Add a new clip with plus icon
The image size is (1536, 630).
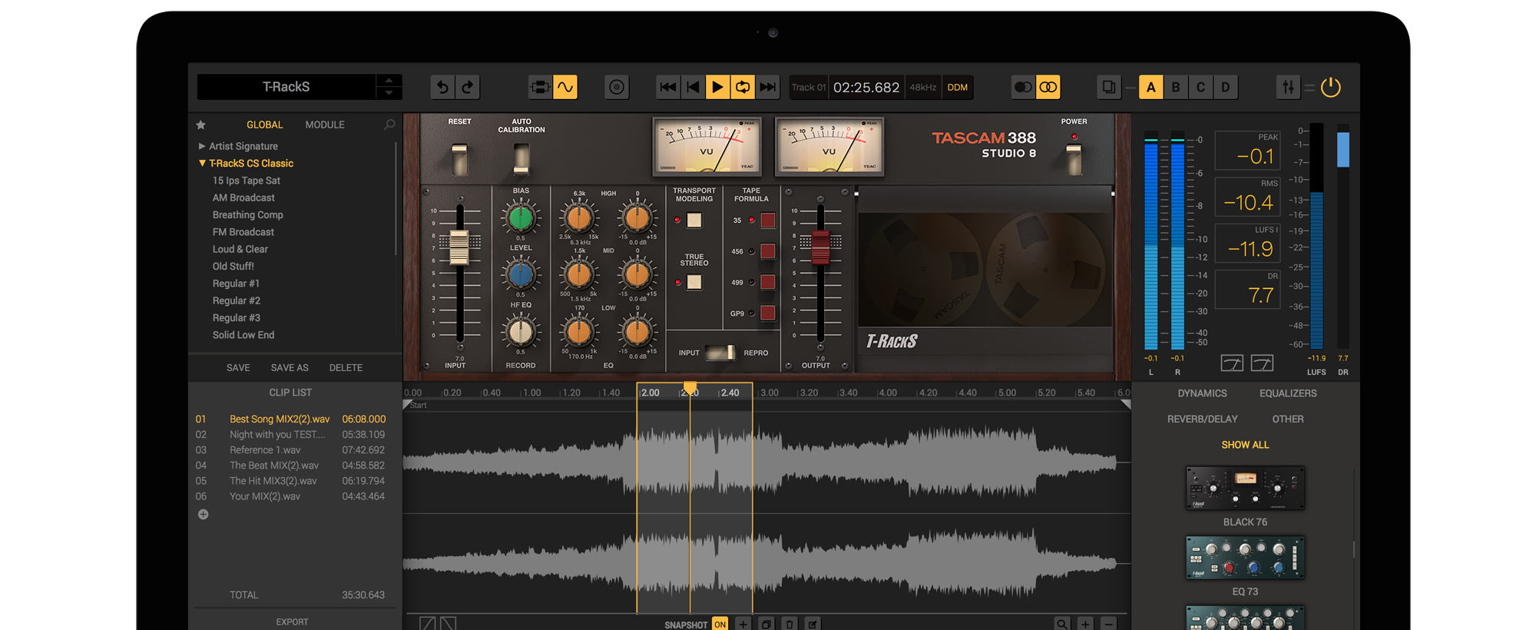(x=203, y=515)
